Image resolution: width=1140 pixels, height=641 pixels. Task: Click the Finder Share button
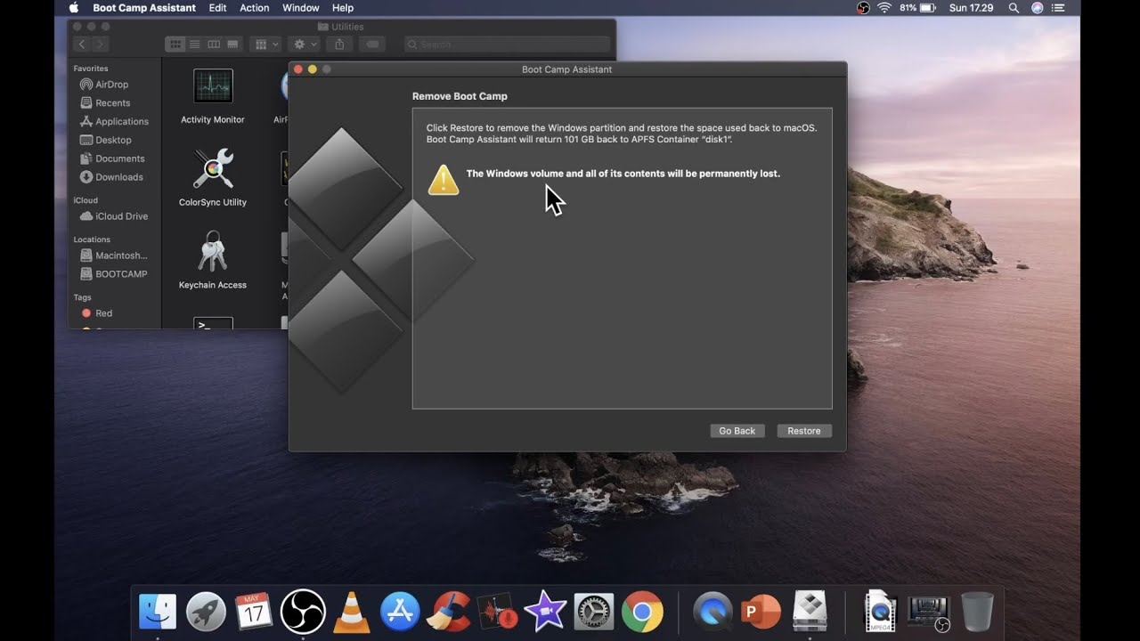[339, 45]
